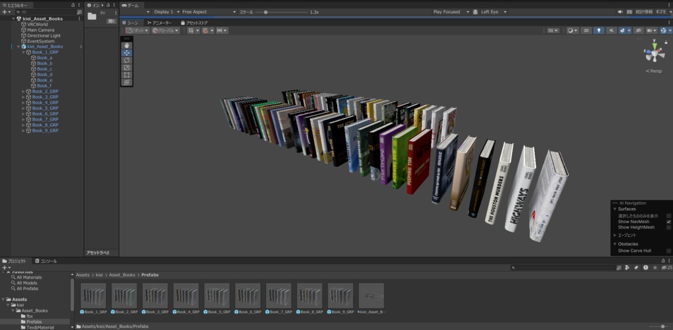The height and width of the screenshot is (330, 673).
Task: Select the Scale tool
Action: [x=127, y=68]
